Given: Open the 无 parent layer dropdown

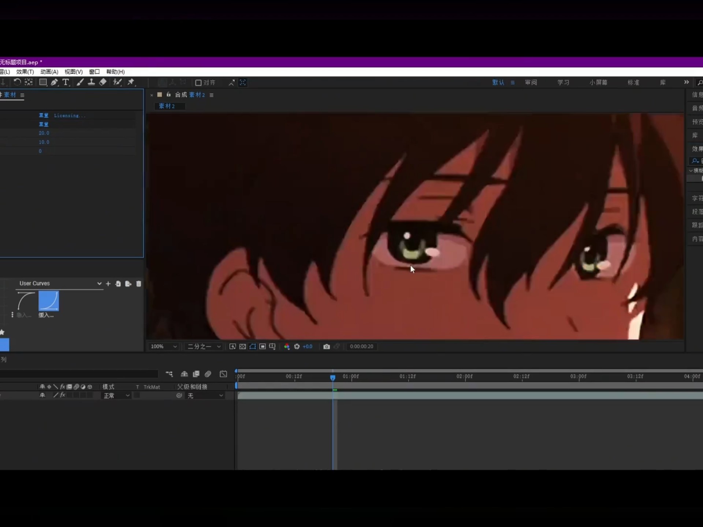Looking at the screenshot, I should pos(205,396).
